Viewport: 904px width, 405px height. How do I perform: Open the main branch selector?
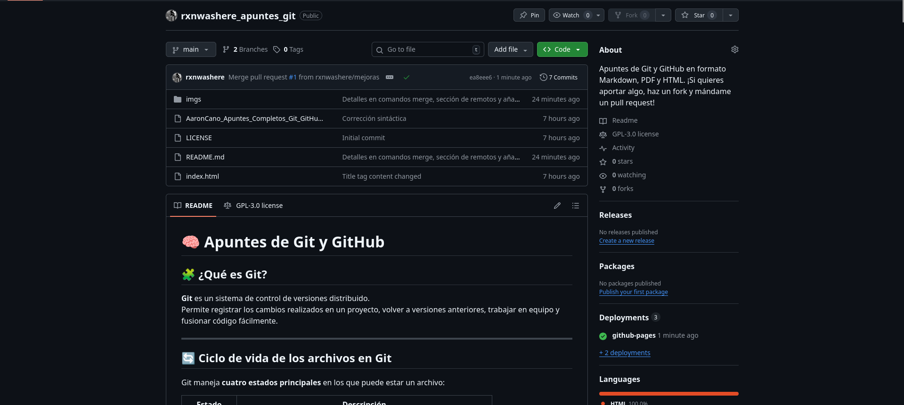191,49
